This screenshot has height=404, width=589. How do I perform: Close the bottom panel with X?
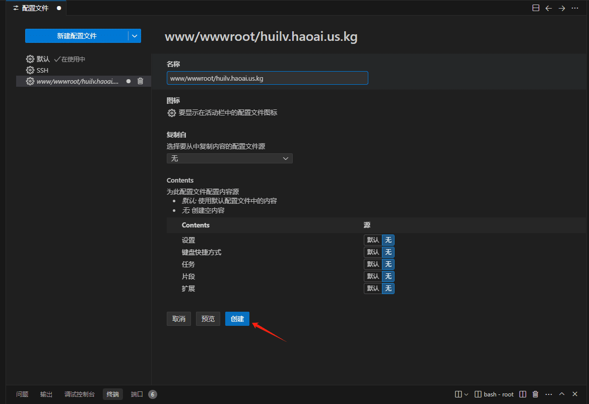point(575,394)
